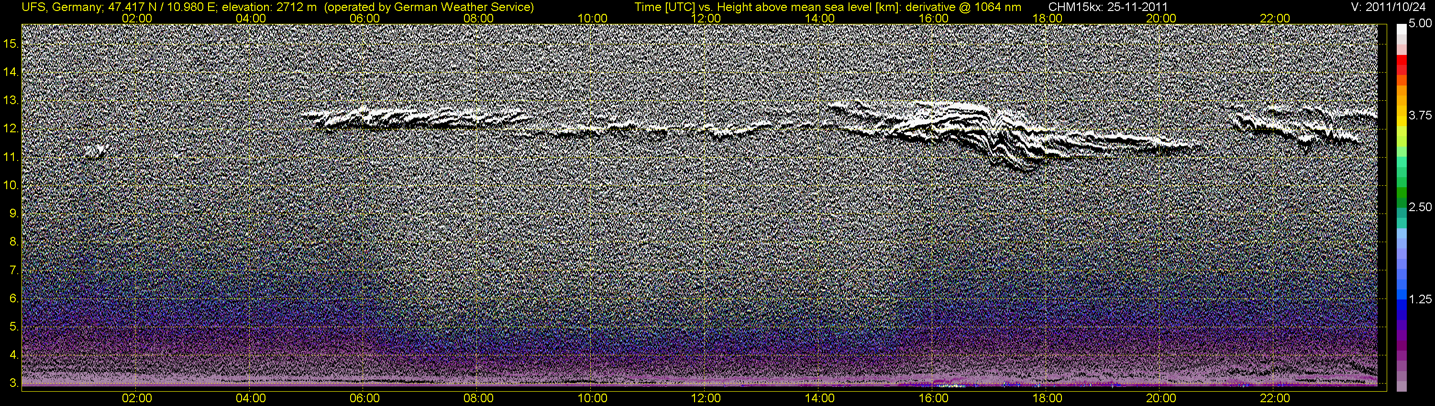Viewport: 1435px width, 406px height.
Task: Click 12:00 on the bottom time axis
Action: tap(706, 399)
